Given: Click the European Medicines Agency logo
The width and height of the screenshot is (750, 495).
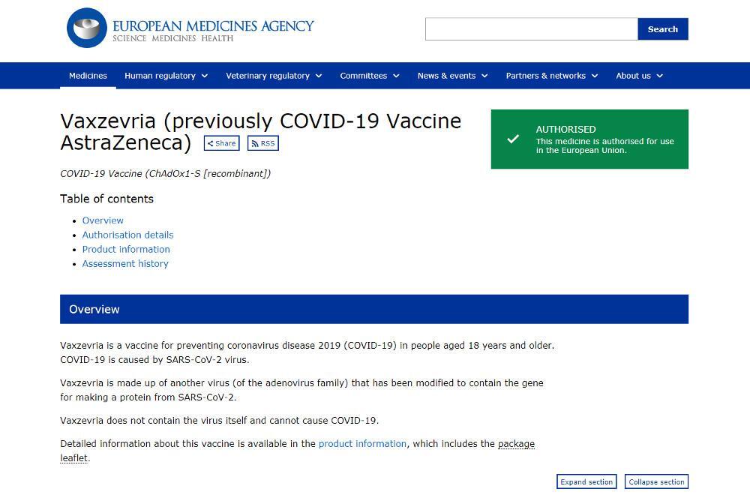Looking at the screenshot, I should point(190,28).
